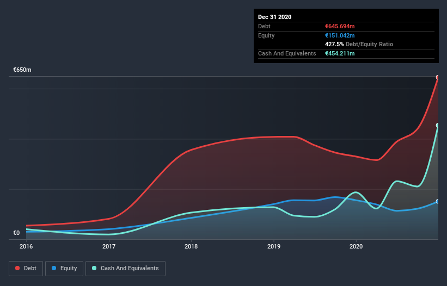Click the 2016 x-axis label
Image resolution: width=447 pixels, height=286 pixels.
coord(26,246)
